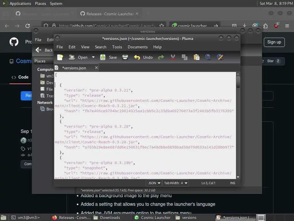Click the Ln 3, Col 1 status text
Screen dimensions: 294x221
click(x=208, y=183)
